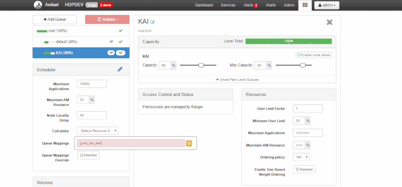Click the Add Queue button
402x187 pixels.
55,19
